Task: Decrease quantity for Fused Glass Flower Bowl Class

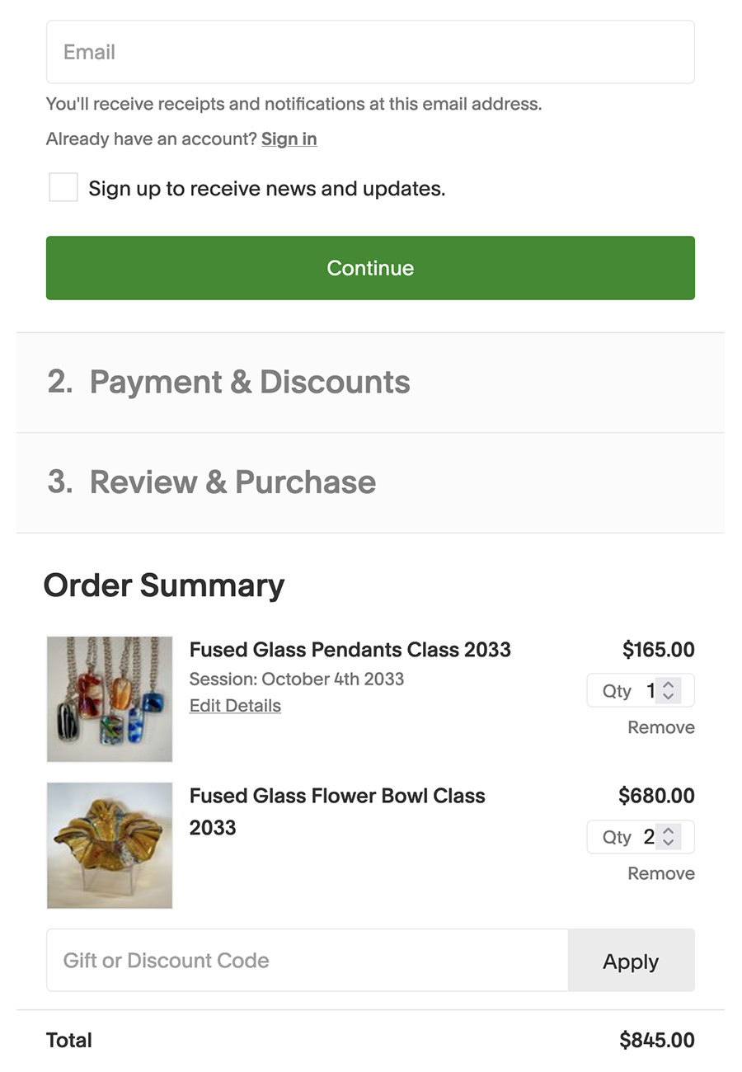Action: (669, 843)
